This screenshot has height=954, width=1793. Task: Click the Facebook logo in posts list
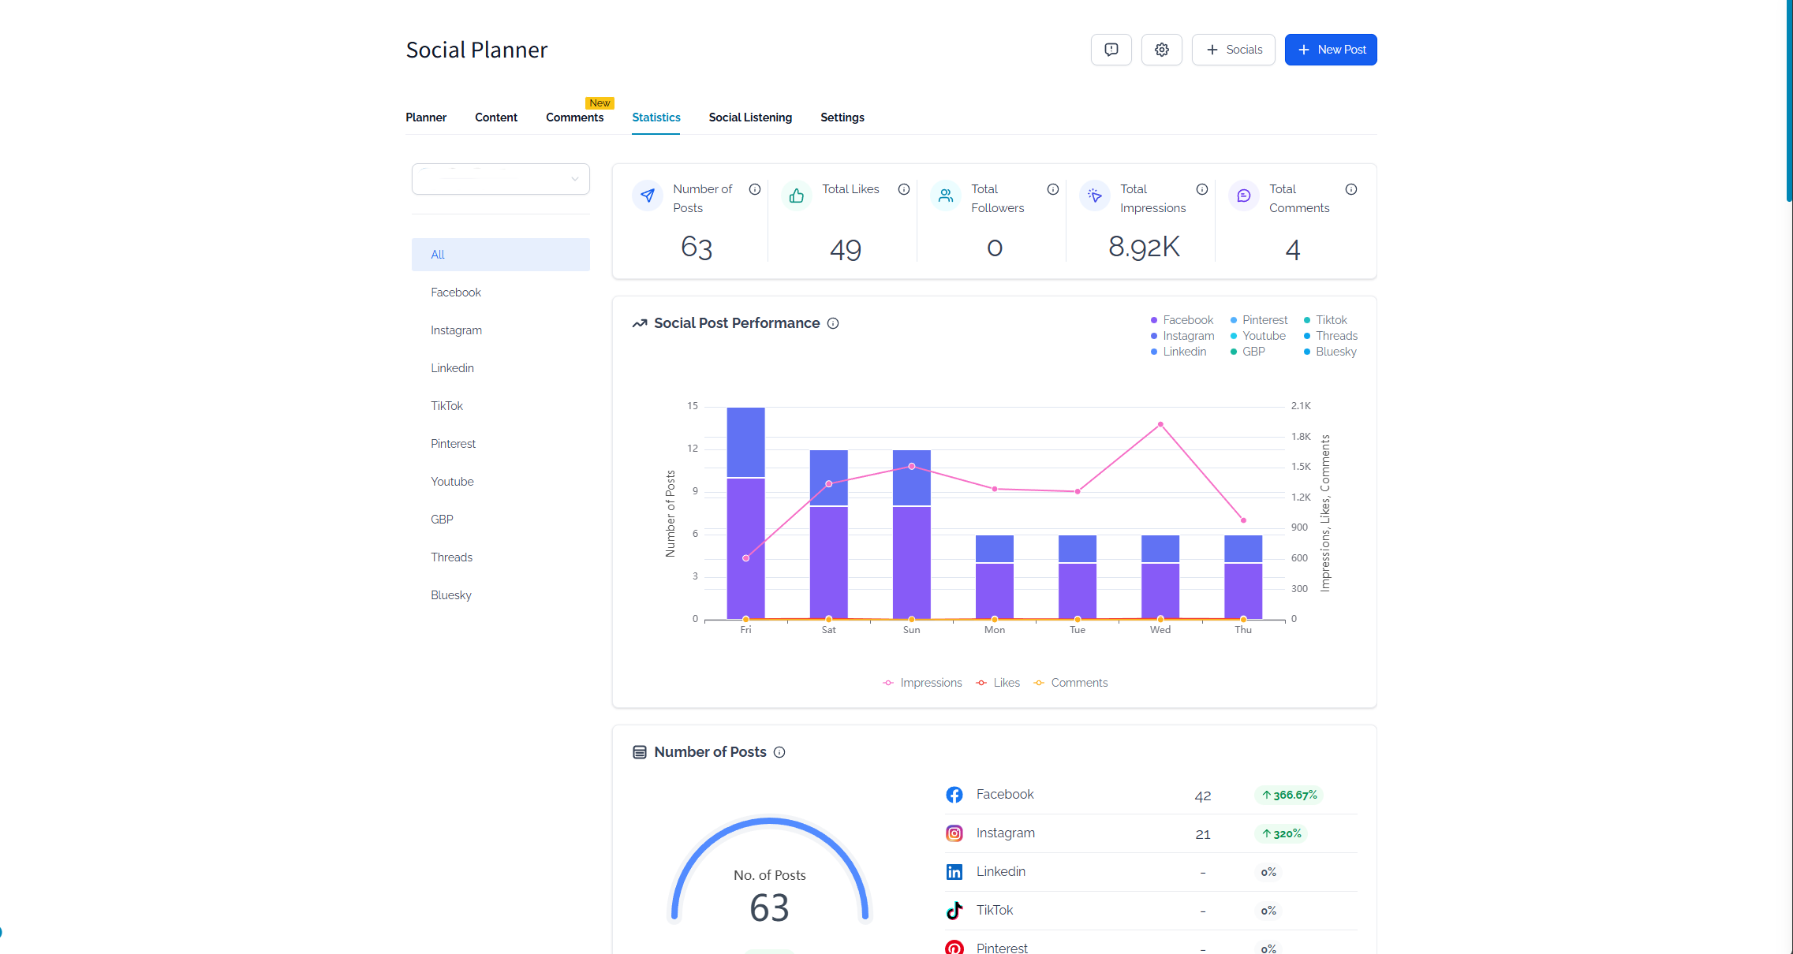coord(954,795)
